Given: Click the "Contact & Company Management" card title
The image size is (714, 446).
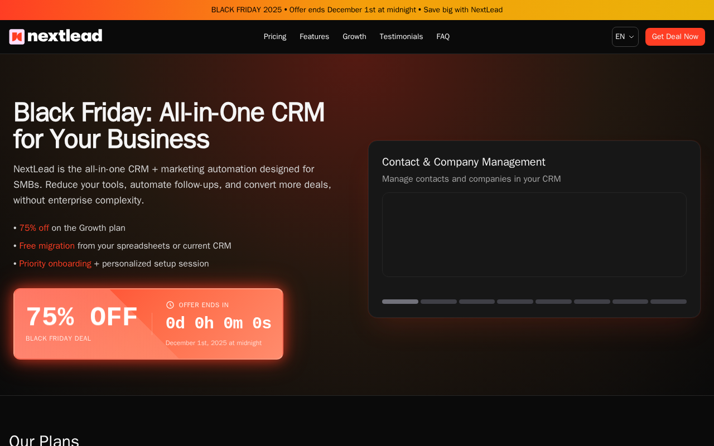Looking at the screenshot, I should 464,162.
